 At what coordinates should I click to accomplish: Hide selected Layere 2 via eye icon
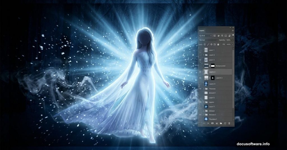(x=200, y=72)
